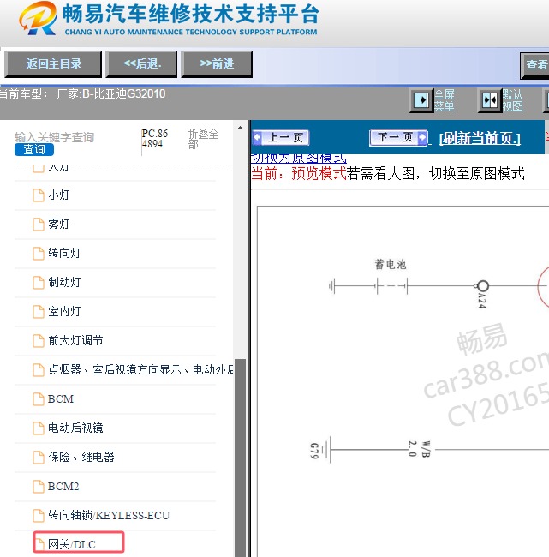Open the 电动后视镜 tree item
Image resolution: width=549 pixels, height=557 pixels.
(x=75, y=428)
